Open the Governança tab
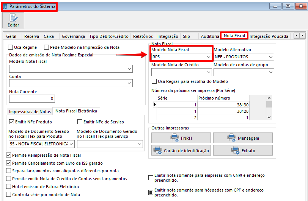Screen dimensions: 308x201 point(73,36)
